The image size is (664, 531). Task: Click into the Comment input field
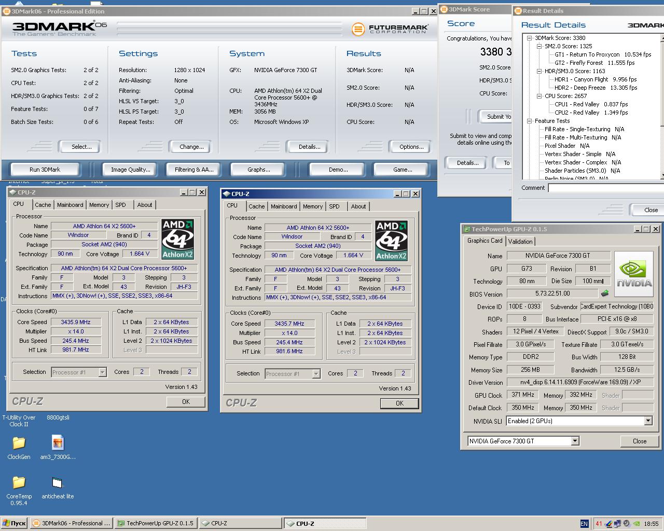tap(606, 188)
